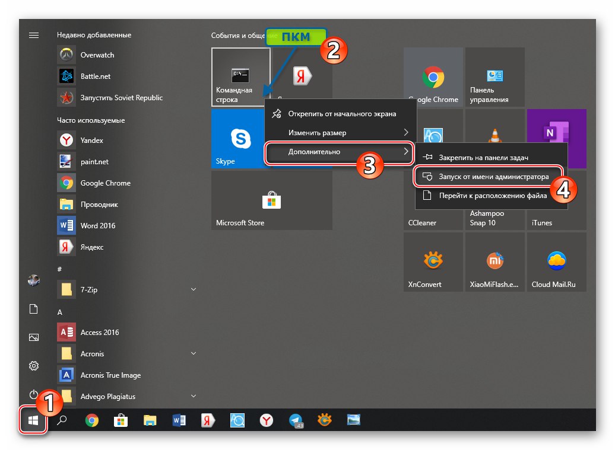Toggle the hamburger menu at top of Start
The width and height of the screenshot is (615, 450).
(x=34, y=35)
